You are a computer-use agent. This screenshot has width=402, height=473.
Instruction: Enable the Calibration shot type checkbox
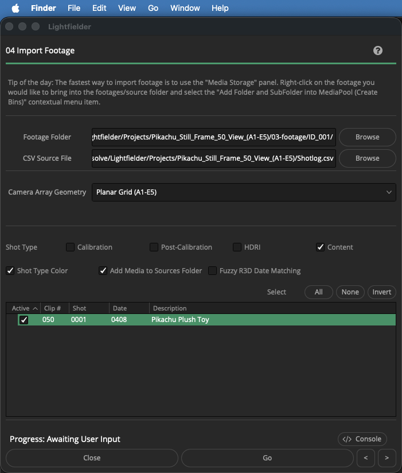click(70, 247)
